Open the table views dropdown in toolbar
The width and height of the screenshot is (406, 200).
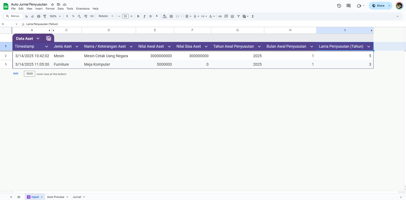pyautogui.click(x=245, y=16)
